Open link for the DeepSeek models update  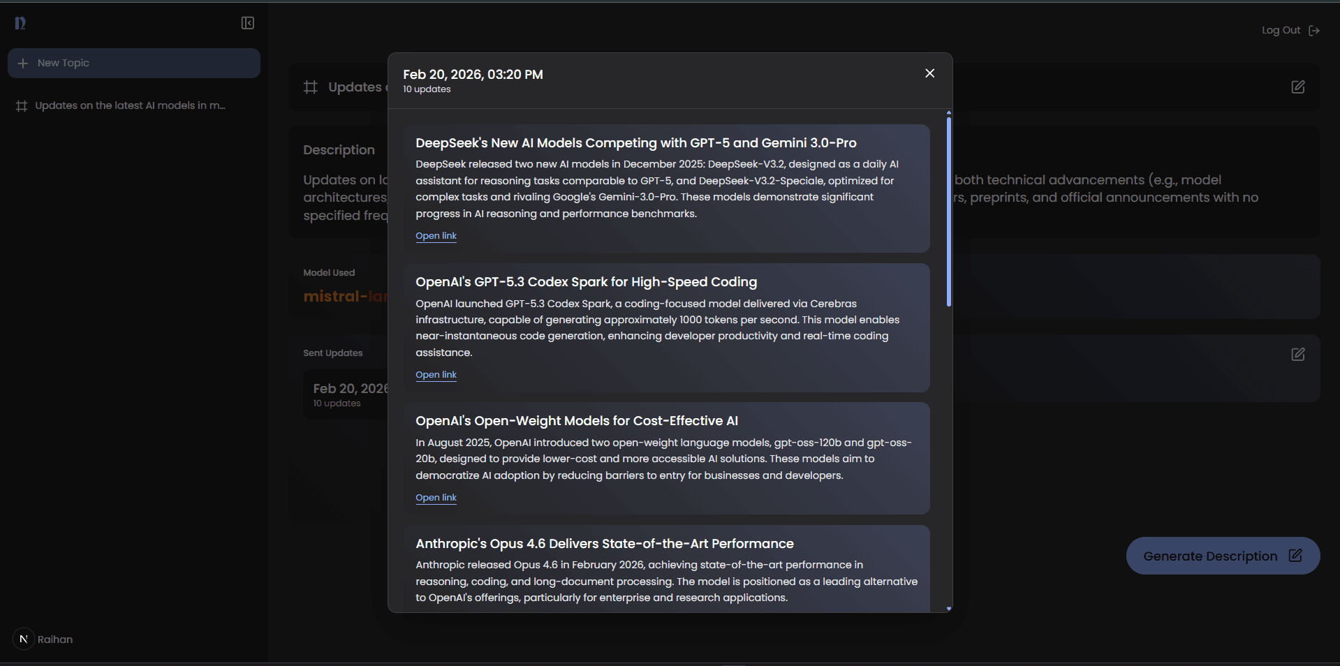coord(436,236)
